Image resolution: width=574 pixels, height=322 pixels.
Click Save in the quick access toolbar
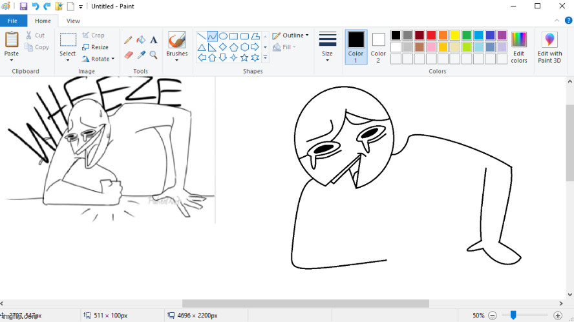[23, 6]
